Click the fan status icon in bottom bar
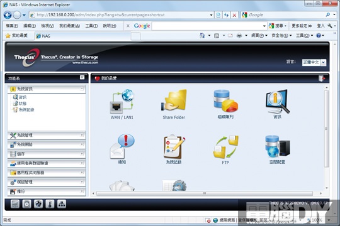Viewport: 340px width, 226px height. (x=38, y=204)
